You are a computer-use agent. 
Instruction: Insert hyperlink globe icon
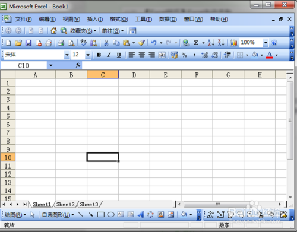click(186, 43)
